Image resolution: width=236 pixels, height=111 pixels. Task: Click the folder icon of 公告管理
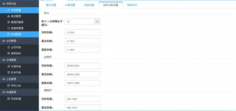[x=4, y=79]
